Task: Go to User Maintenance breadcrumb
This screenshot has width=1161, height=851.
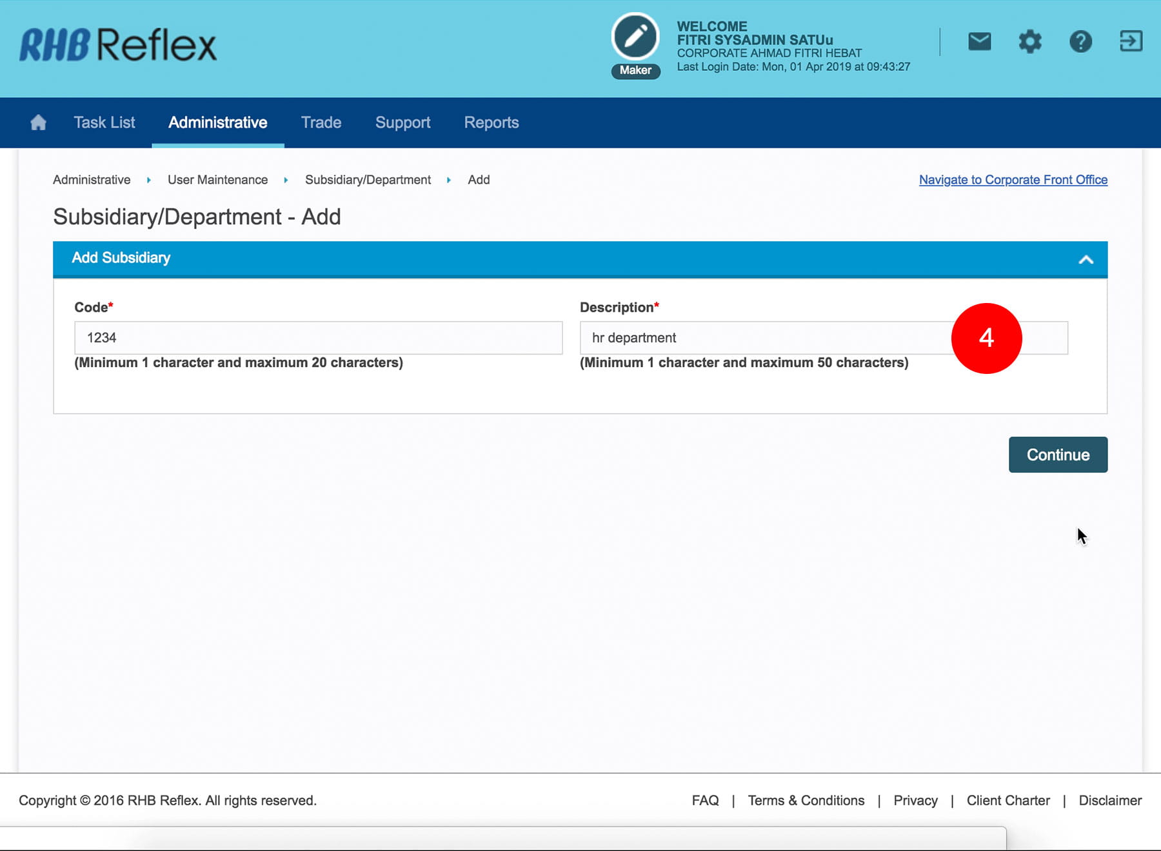Action: click(217, 180)
